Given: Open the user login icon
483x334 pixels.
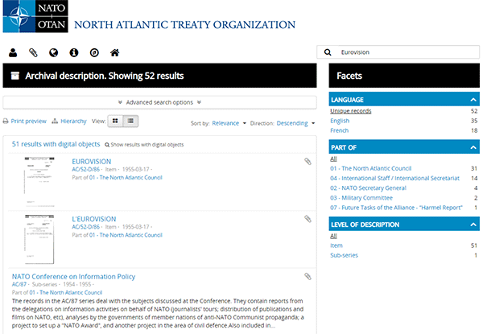Looking at the screenshot, I should (13, 52).
